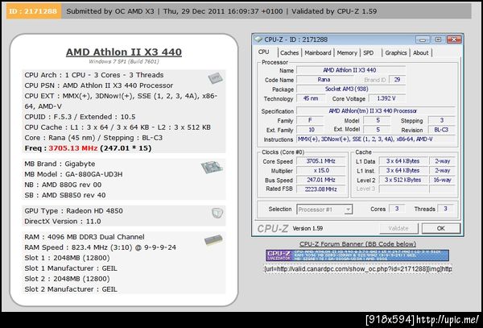Viewport: 483px width, 328px height.
Task: Click the Slot 1 Manufacturer GEIL line
Action: pos(71,268)
